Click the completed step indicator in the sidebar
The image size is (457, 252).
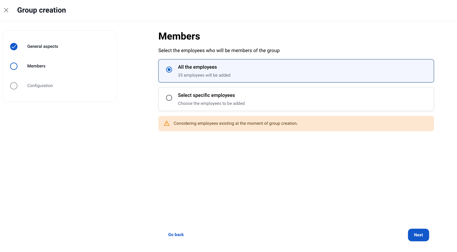pyautogui.click(x=14, y=47)
